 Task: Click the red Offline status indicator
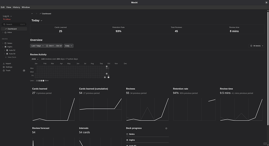click(x=7, y=19)
